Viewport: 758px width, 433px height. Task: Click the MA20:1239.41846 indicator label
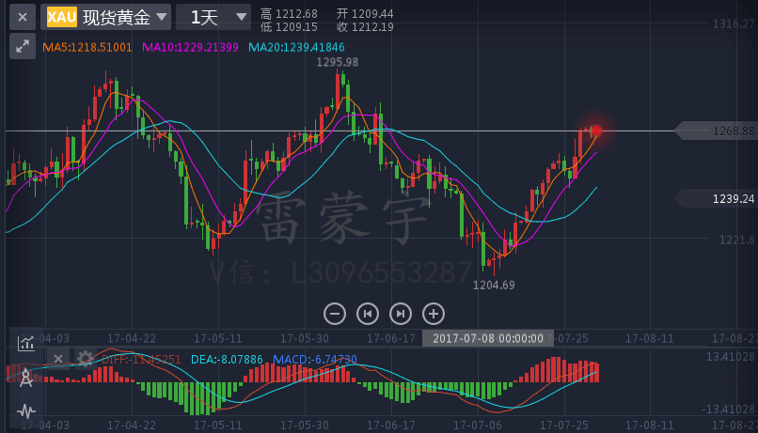tap(296, 47)
